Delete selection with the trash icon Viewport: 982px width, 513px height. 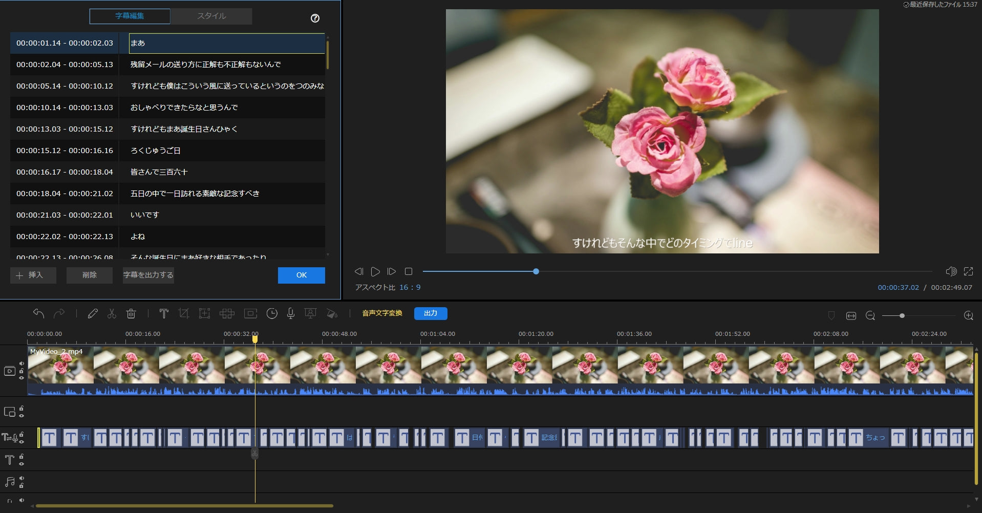point(131,313)
